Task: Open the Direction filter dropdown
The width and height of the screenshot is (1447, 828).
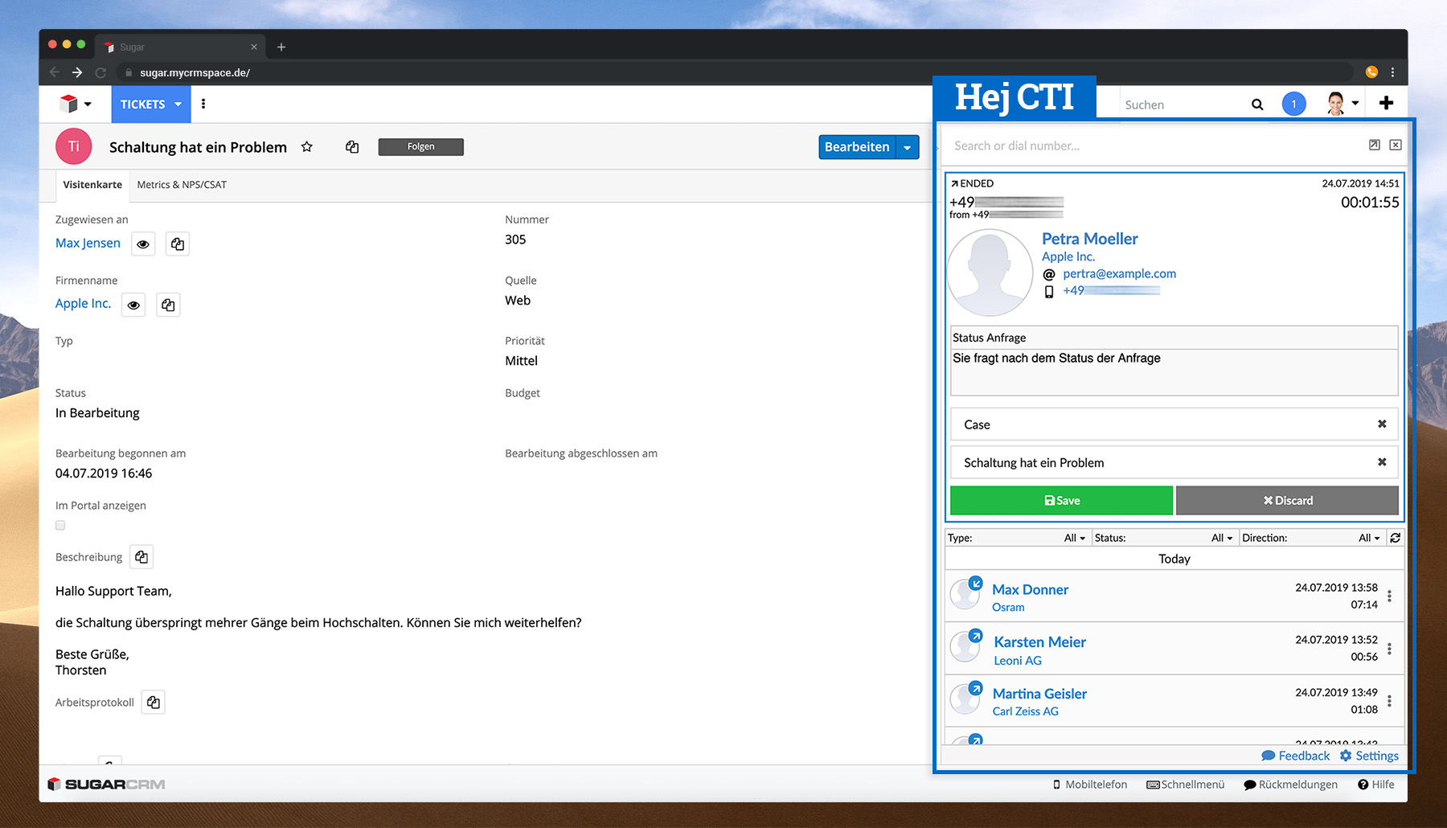Action: tap(1368, 538)
